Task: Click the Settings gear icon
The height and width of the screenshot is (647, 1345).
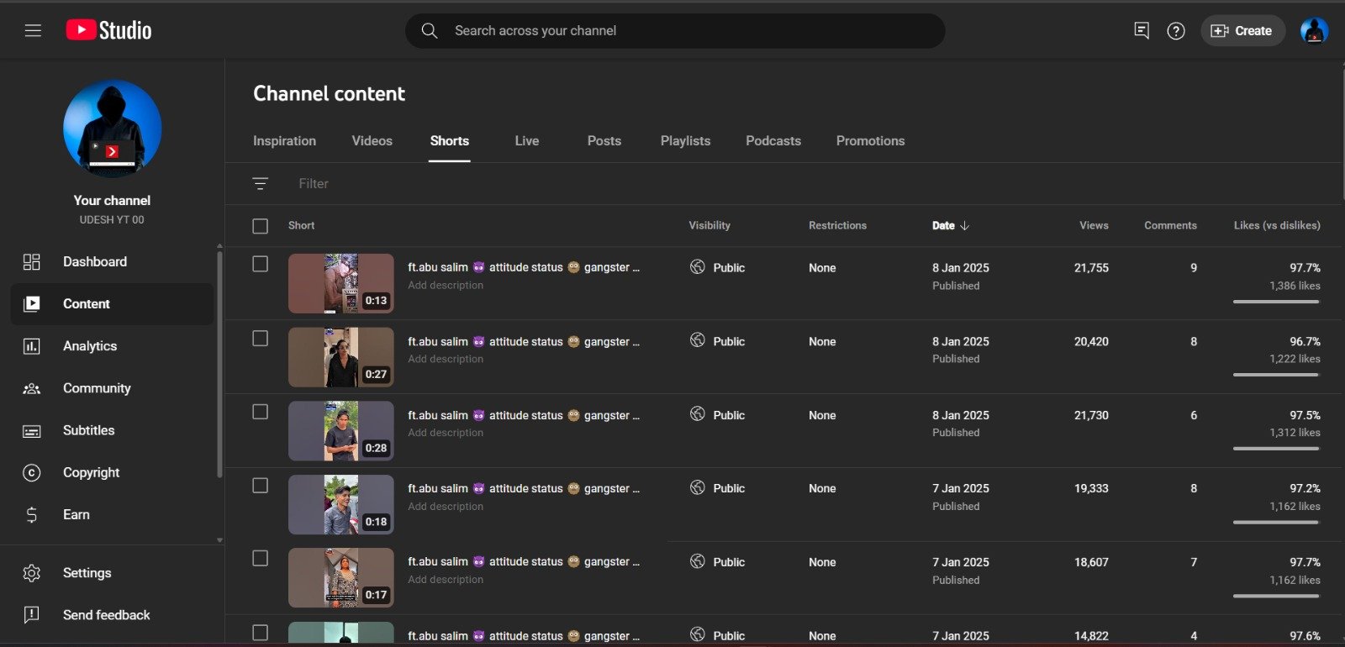Action: tap(32, 573)
